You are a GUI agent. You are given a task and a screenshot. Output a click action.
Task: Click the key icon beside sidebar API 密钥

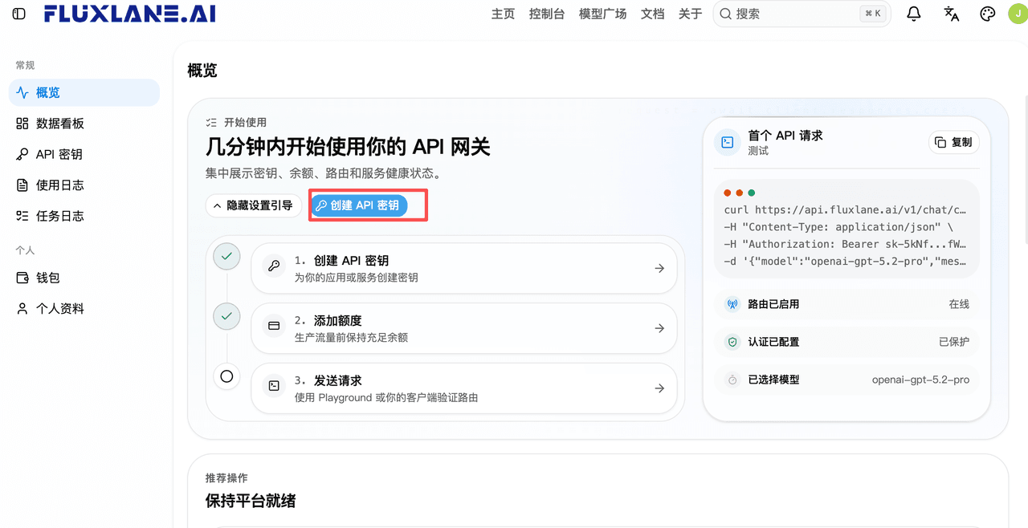pos(22,155)
